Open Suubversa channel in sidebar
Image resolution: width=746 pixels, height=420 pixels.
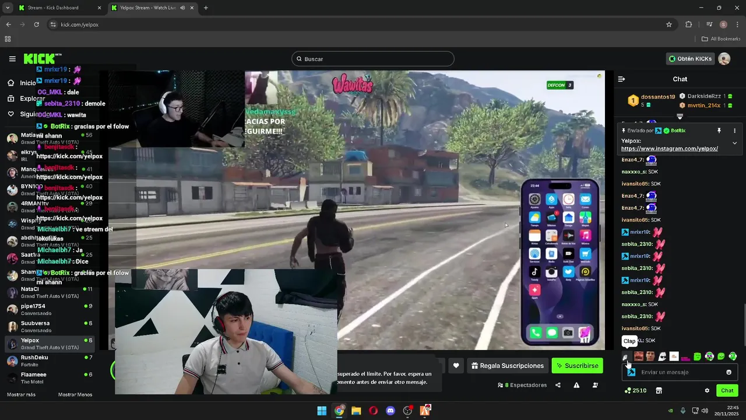click(x=50, y=327)
